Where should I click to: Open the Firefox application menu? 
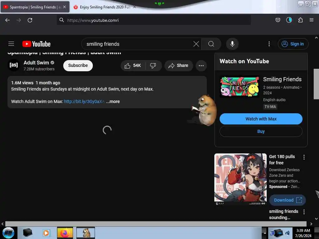pyautogui.click(x=311, y=20)
